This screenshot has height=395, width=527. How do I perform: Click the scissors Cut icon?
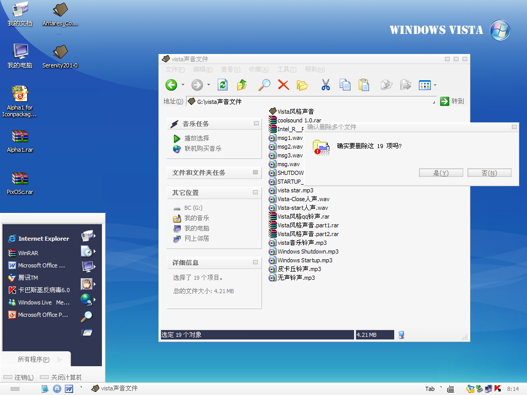[325, 85]
